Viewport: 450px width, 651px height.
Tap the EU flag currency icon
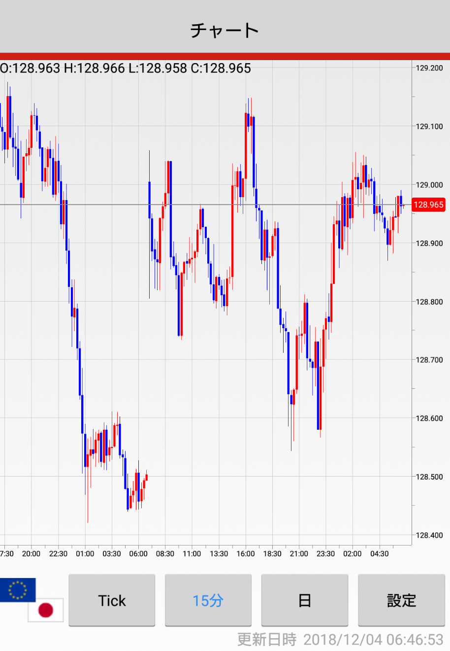pyautogui.click(x=18, y=589)
